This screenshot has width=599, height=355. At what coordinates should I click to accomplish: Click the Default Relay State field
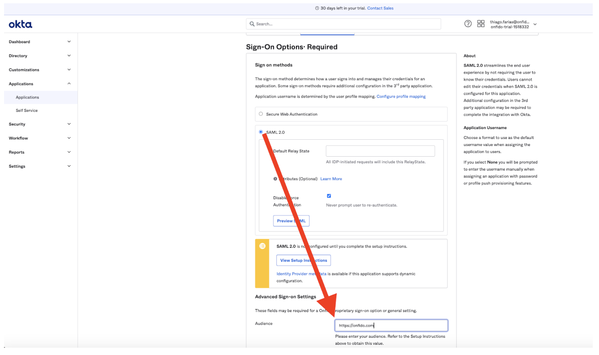[380, 151]
